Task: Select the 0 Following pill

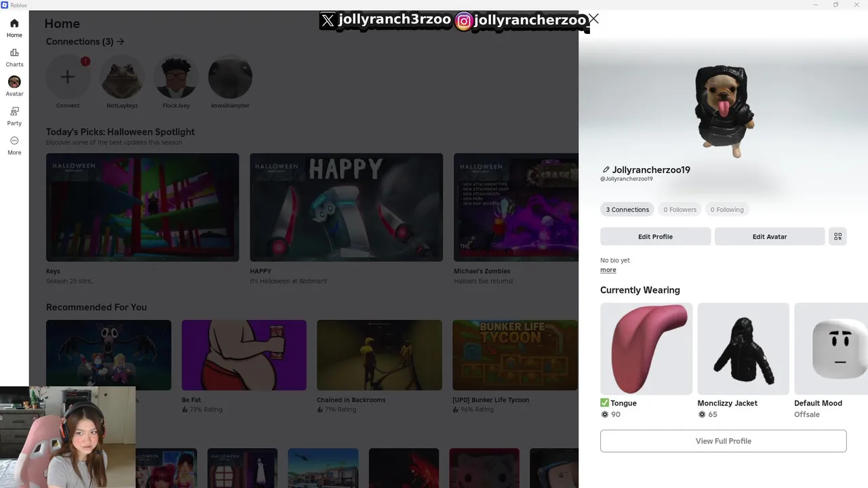Action: tap(727, 209)
